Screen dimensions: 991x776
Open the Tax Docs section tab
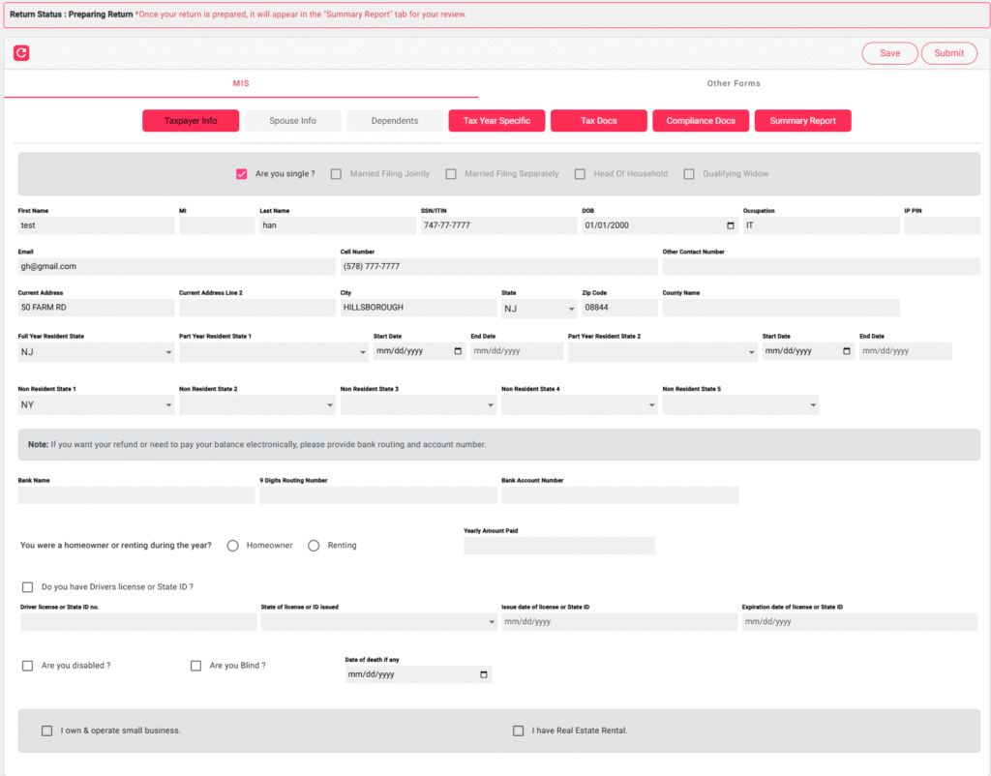(x=598, y=121)
